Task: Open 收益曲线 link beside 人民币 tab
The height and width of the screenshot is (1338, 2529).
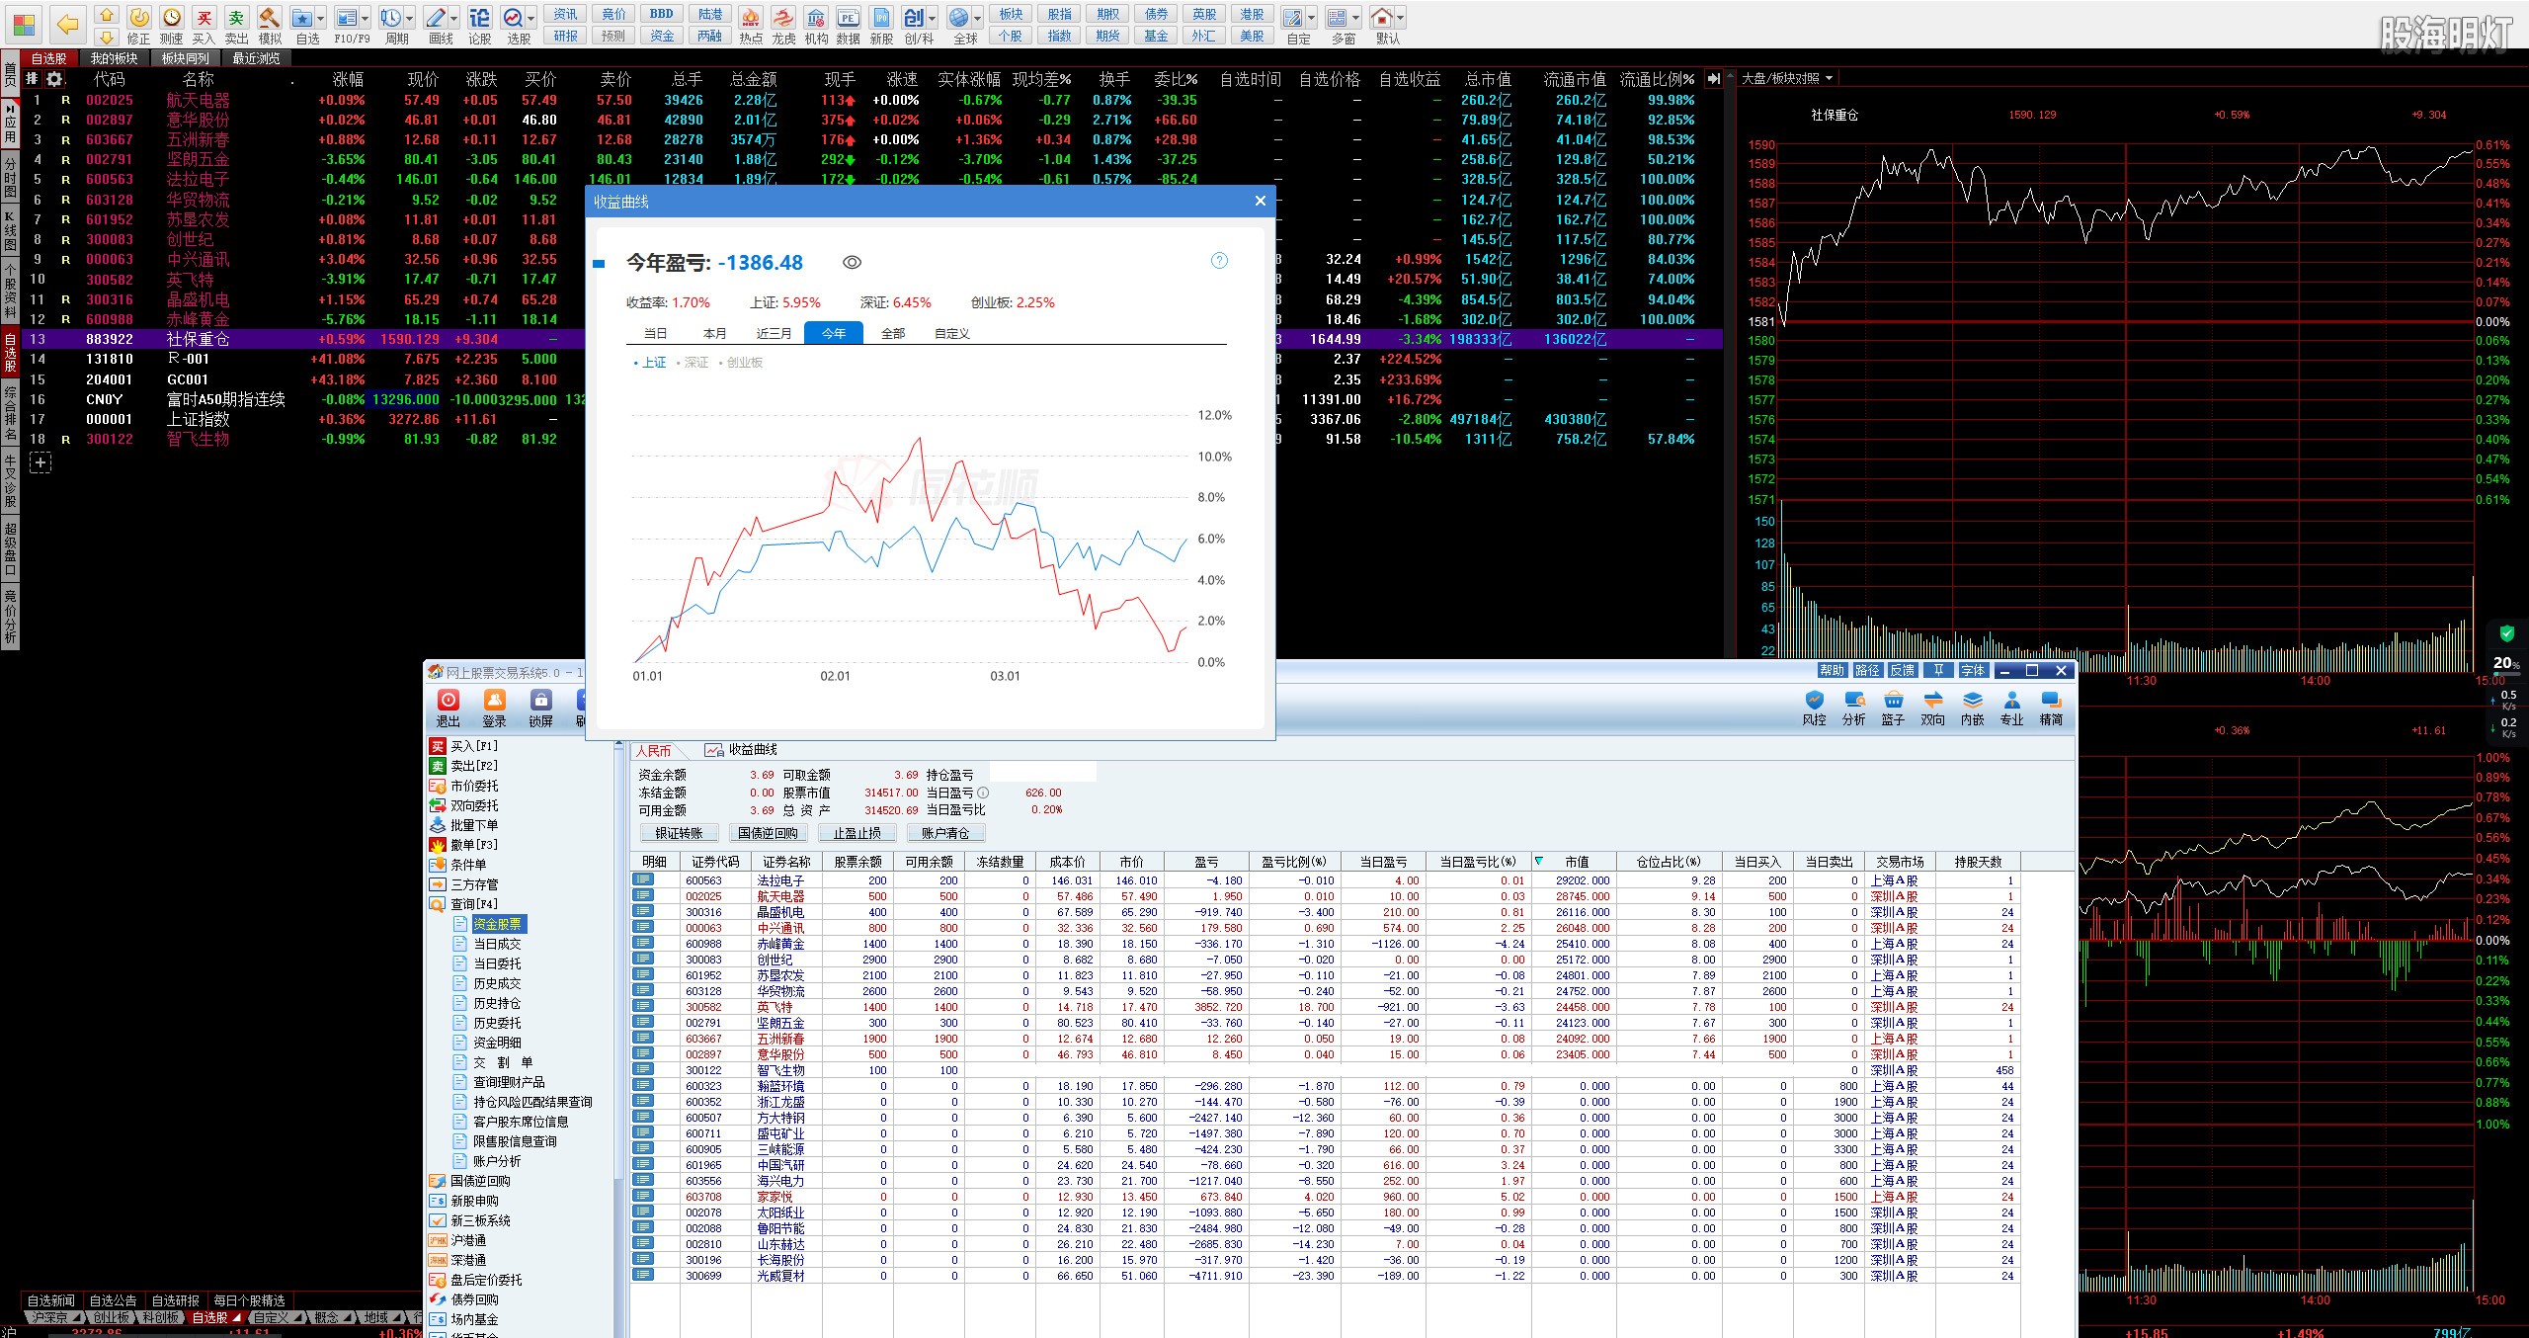Action: tap(741, 750)
